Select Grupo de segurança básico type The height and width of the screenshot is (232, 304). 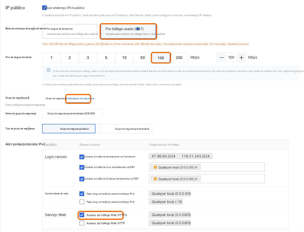click(x=69, y=129)
